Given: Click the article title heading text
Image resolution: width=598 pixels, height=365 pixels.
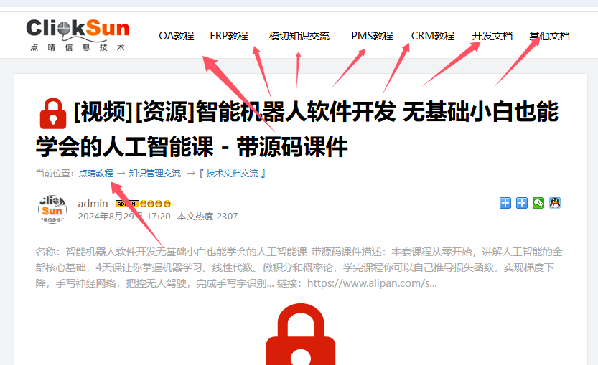Looking at the screenshot, I should [297, 129].
